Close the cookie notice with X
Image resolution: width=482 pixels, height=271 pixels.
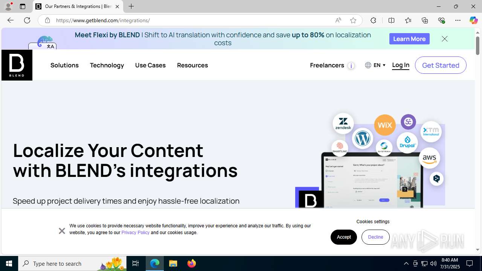[62, 231]
